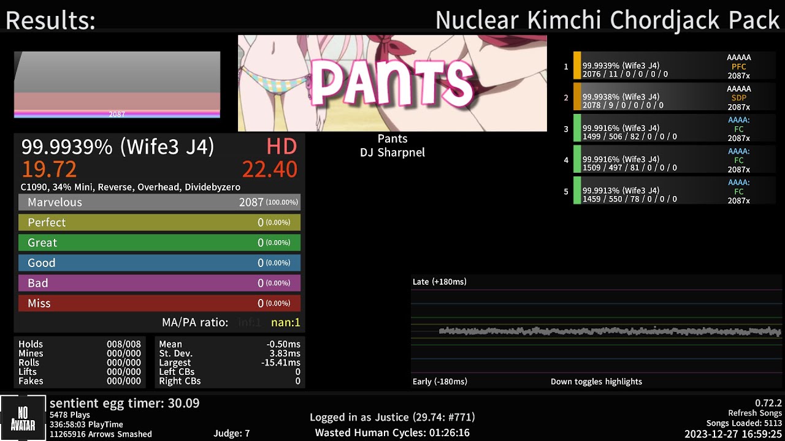Click the Logged in as Justice text

tap(392, 418)
